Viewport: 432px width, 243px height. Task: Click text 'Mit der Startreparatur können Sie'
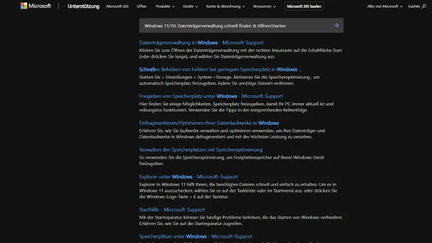pyautogui.click(x=172, y=218)
